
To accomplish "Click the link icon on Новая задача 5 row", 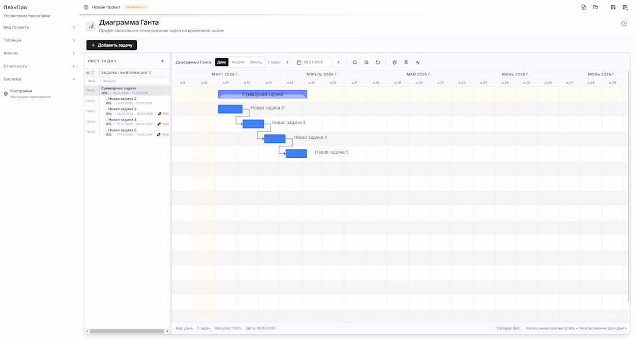I will tap(159, 134).
